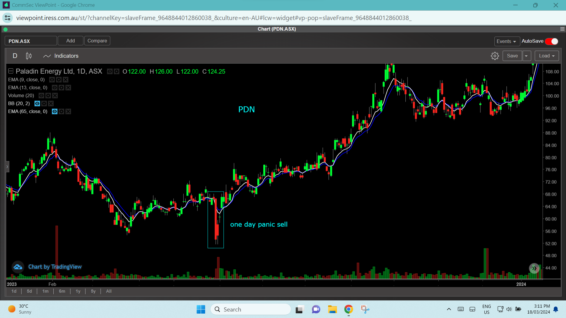Image resolution: width=566 pixels, height=318 pixels.
Task: Open File Explorer from taskbar
Action: [x=332, y=309]
